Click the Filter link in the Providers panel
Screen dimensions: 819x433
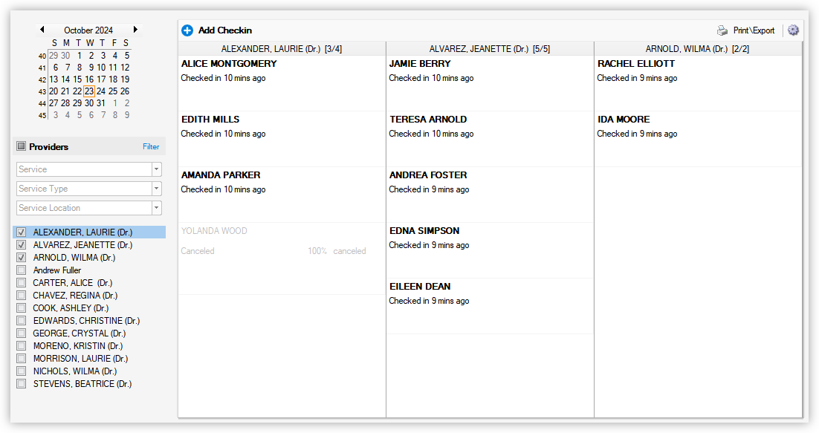(x=151, y=146)
